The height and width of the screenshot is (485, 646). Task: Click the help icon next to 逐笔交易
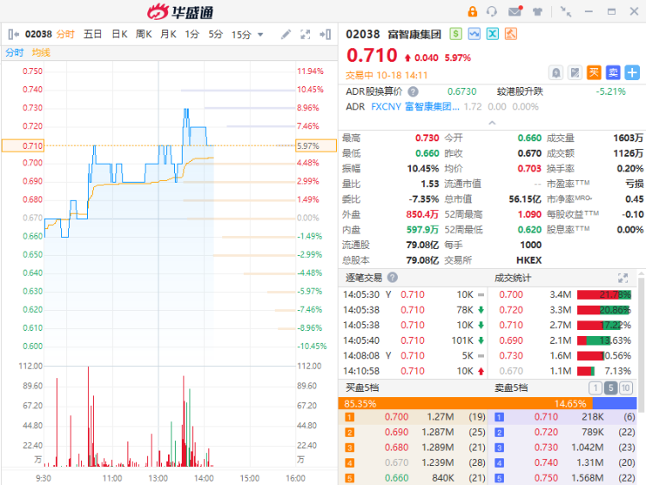click(x=393, y=277)
